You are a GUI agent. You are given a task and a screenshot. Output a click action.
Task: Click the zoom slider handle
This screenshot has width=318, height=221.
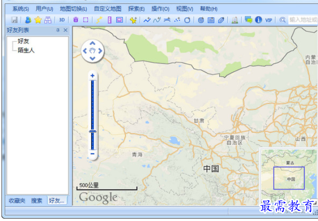[x=93, y=131]
